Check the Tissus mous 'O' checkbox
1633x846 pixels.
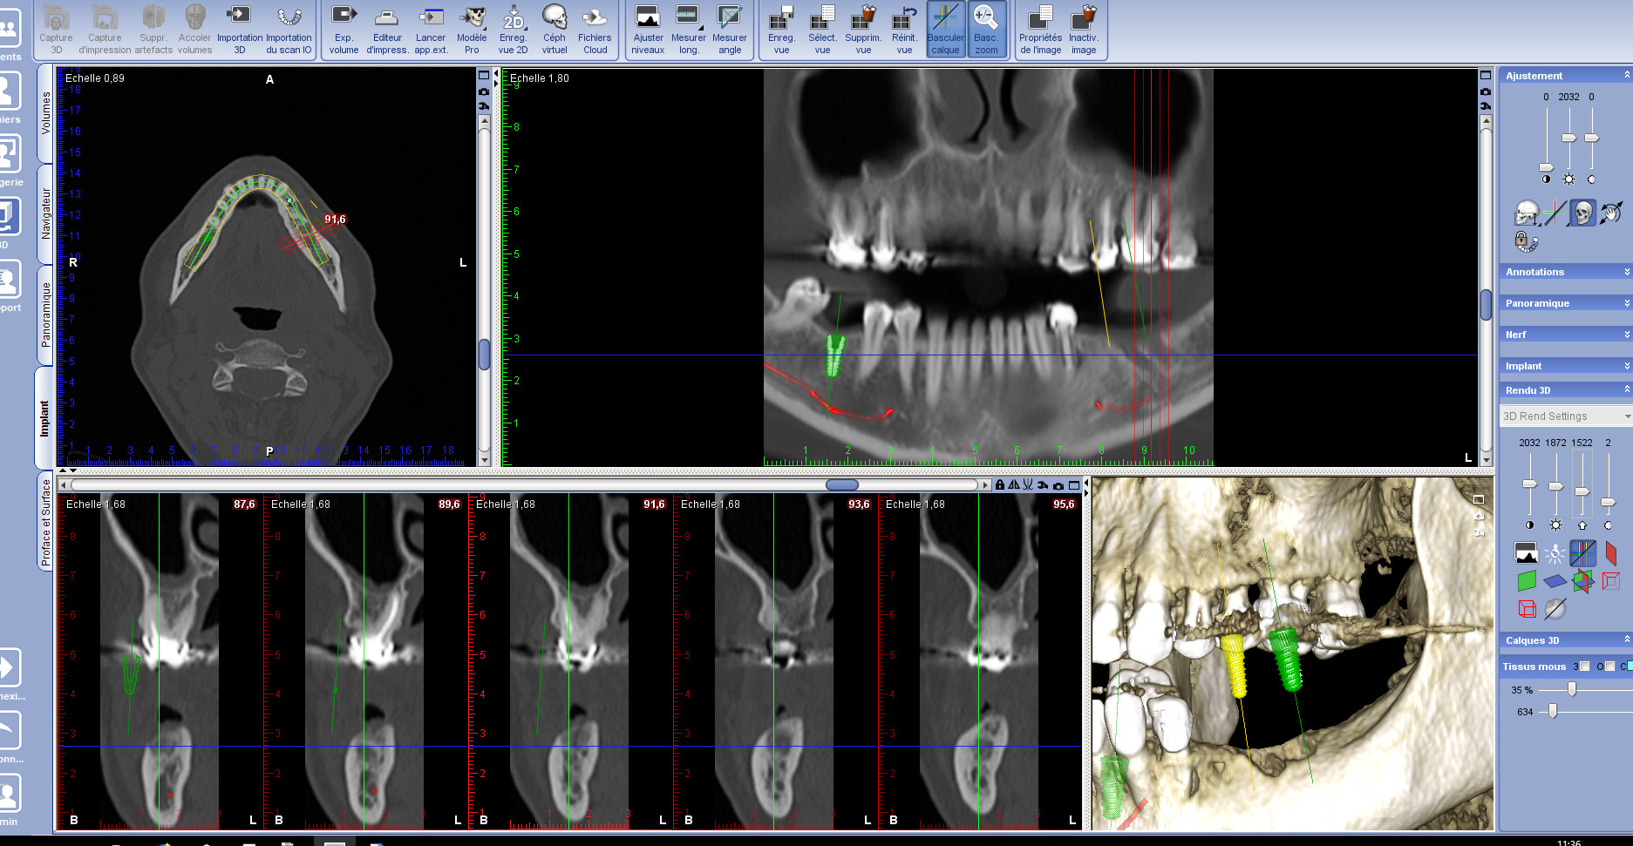(1609, 667)
